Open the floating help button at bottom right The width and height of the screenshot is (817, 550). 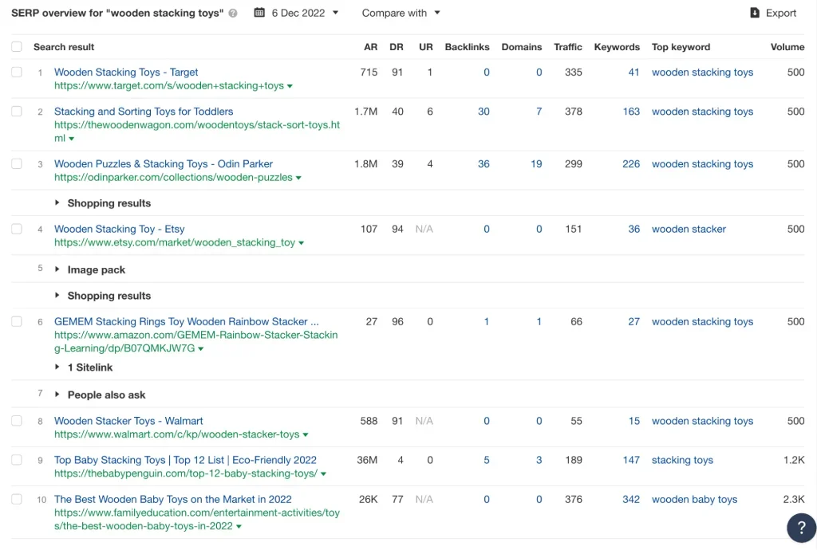(801, 528)
